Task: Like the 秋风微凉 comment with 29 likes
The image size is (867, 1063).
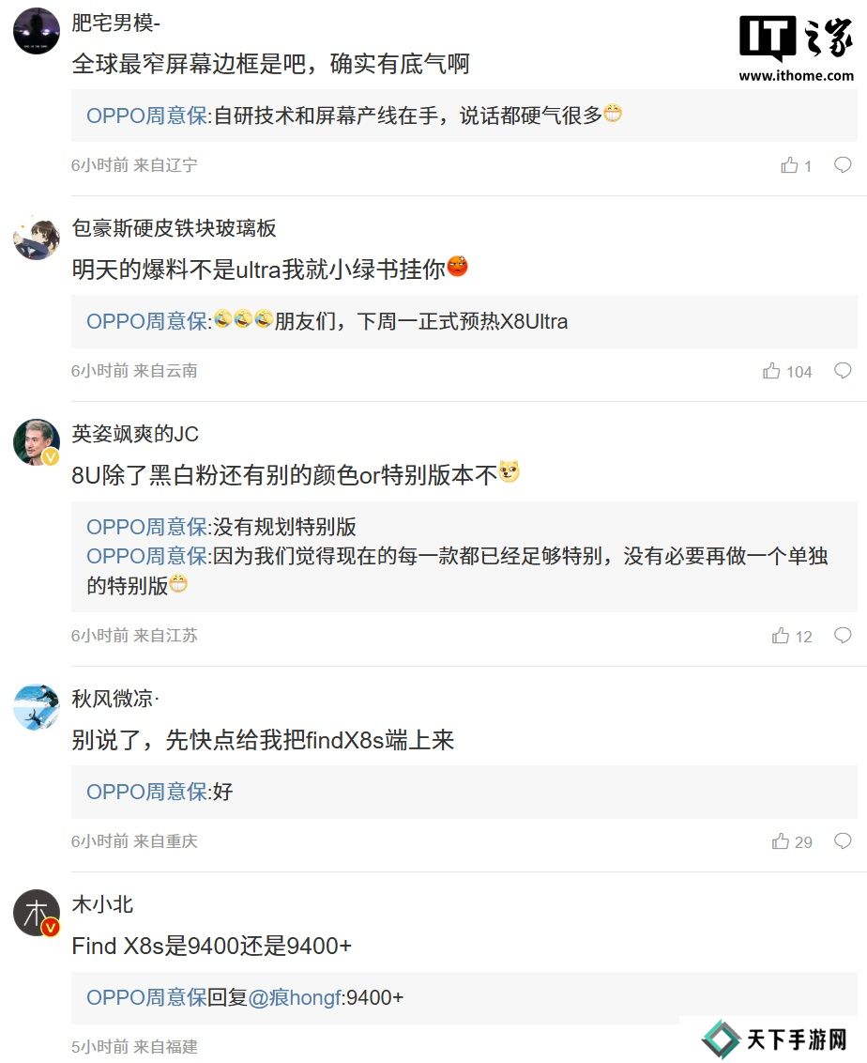Action: 781,841
